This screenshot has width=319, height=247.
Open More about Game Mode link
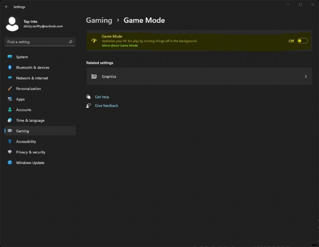click(120, 45)
